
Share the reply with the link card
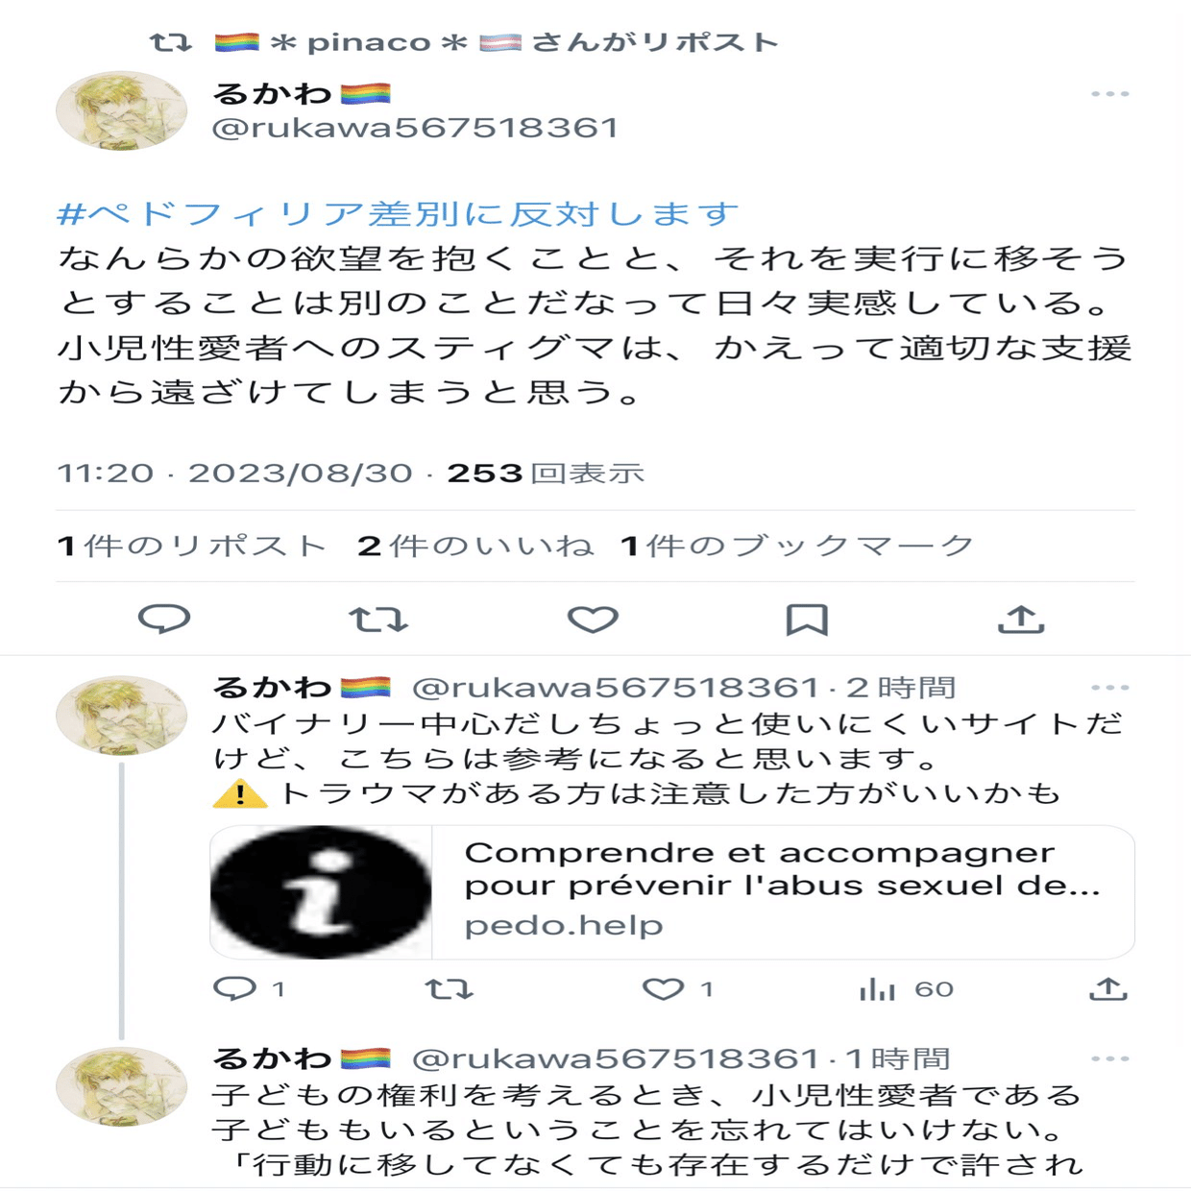(x=1108, y=989)
